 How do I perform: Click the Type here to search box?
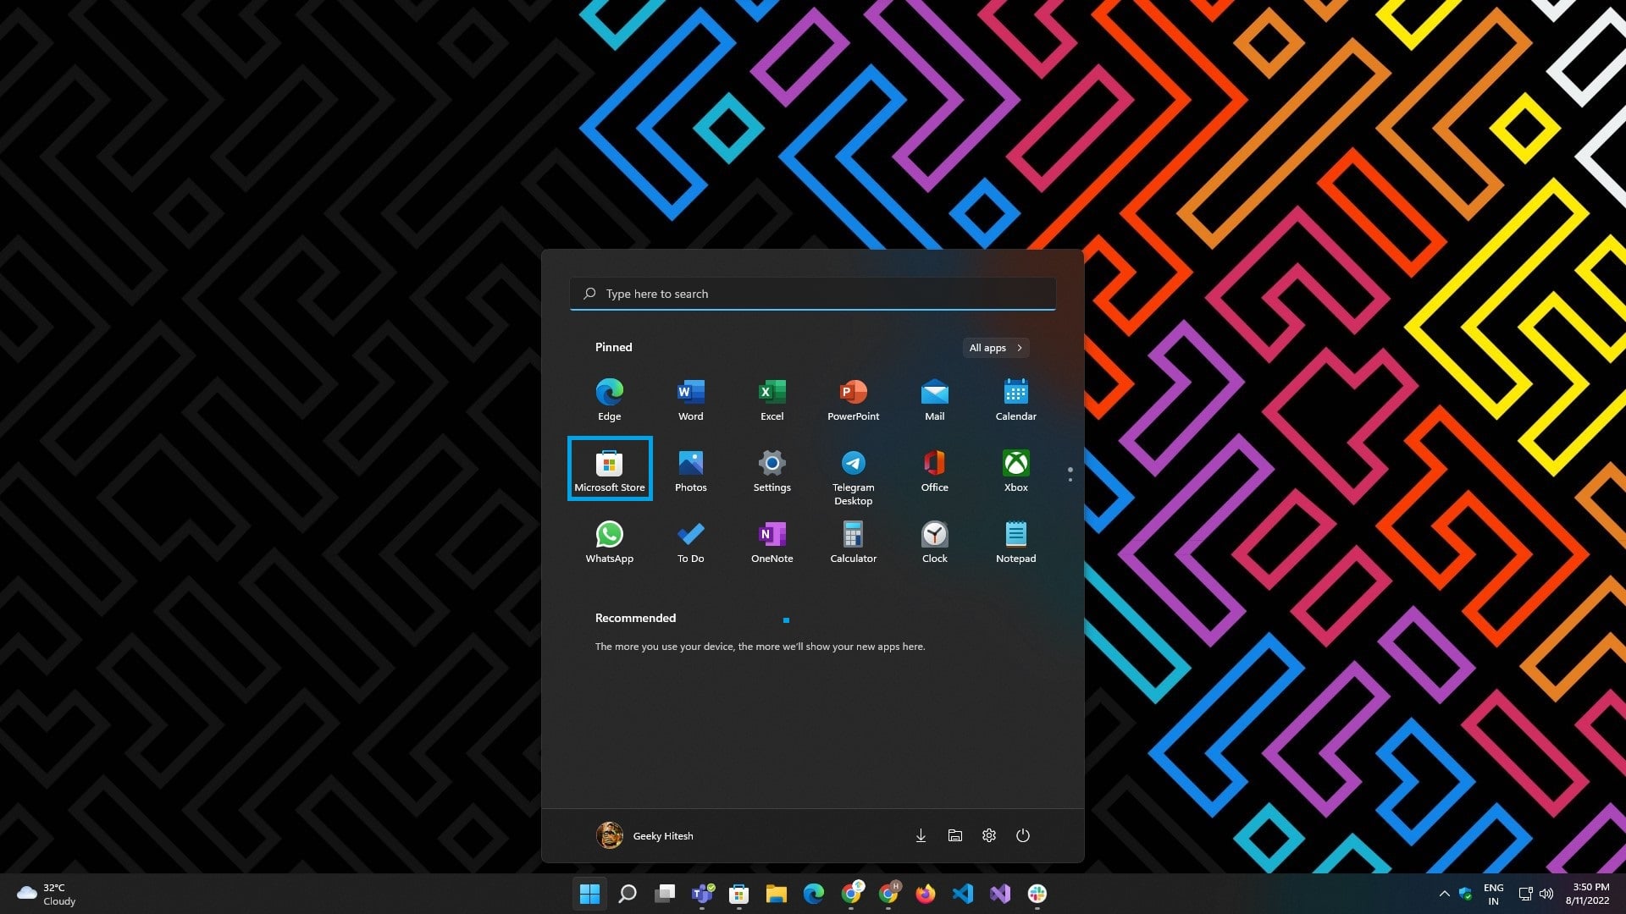point(812,294)
